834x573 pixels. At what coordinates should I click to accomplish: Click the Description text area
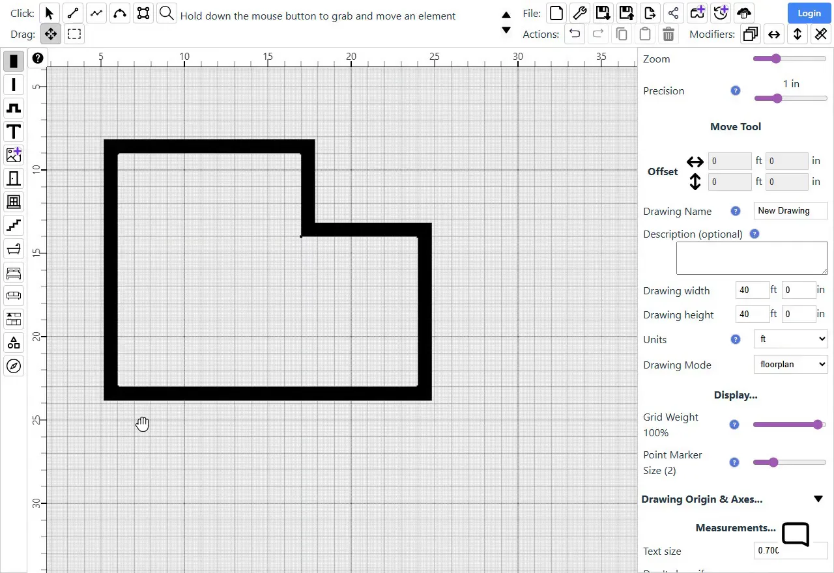pos(752,259)
